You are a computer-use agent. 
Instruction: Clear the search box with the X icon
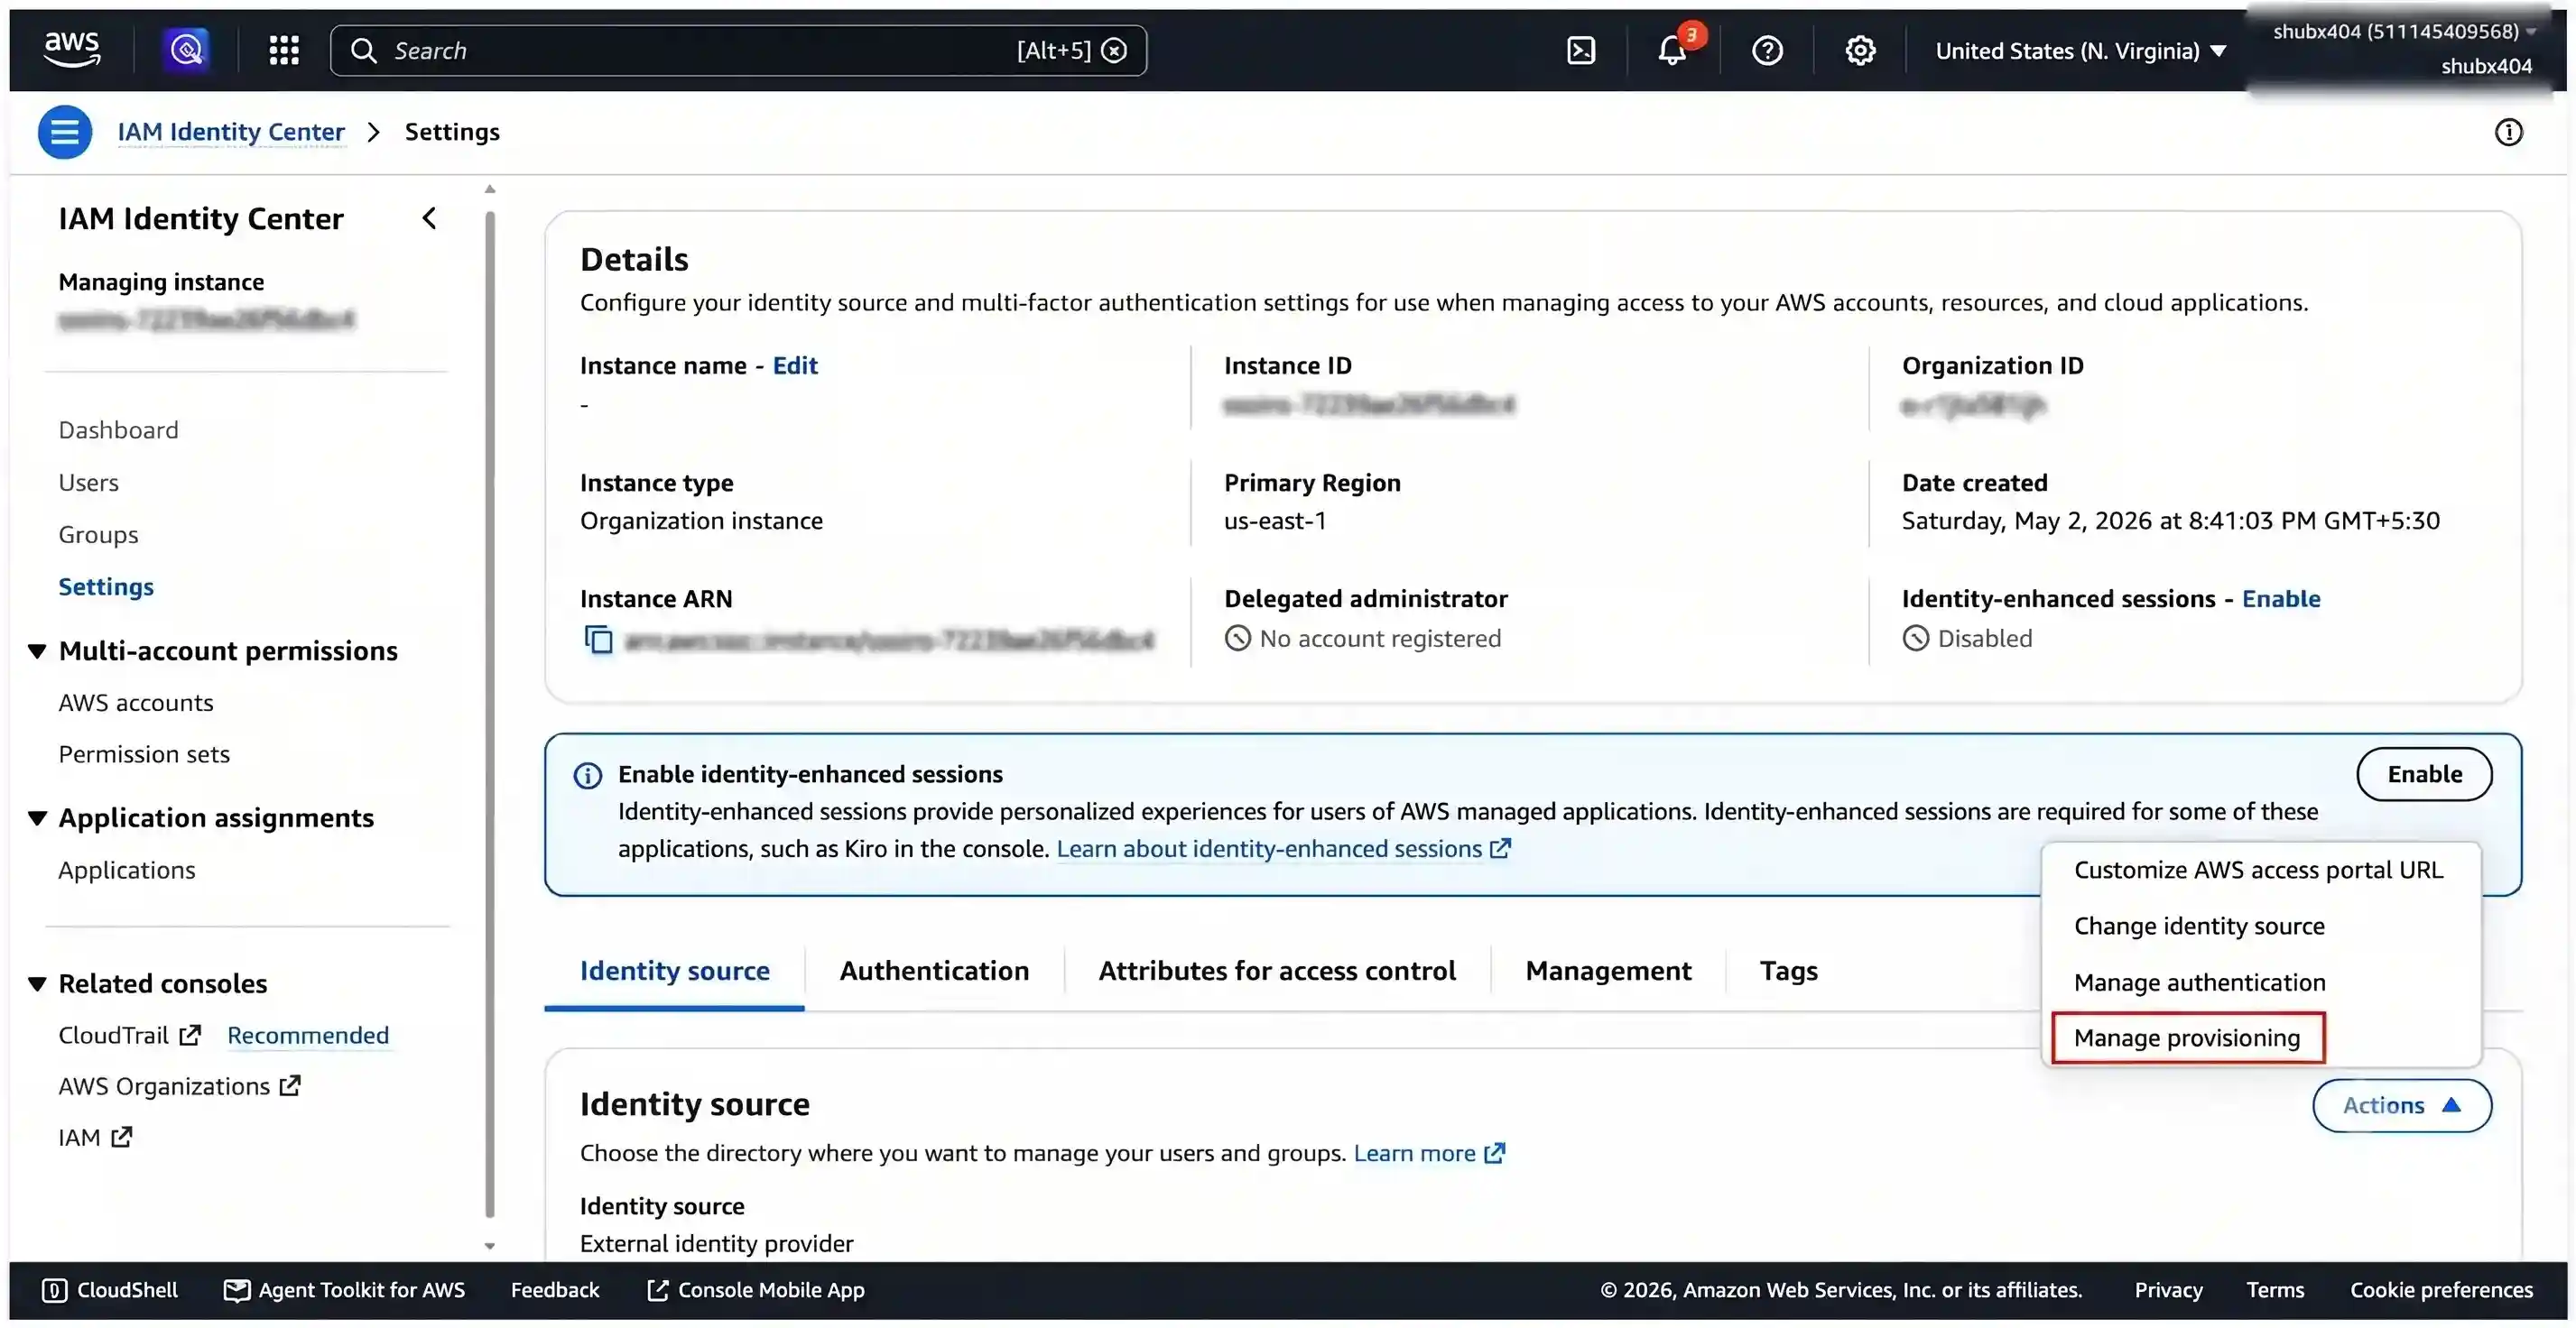point(1114,50)
